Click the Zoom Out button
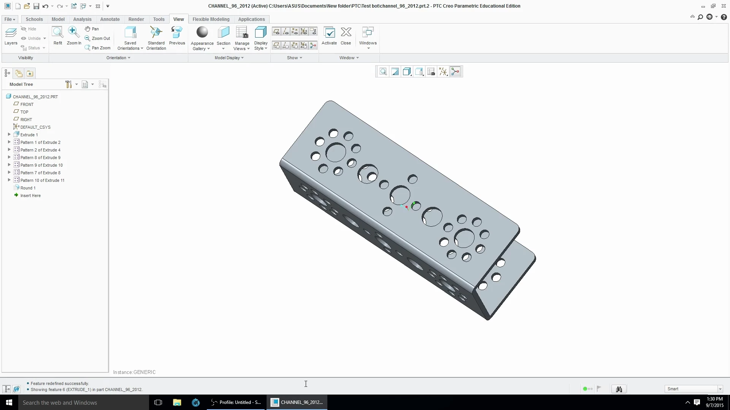The height and width of the screenshot is (410, 730). click(x=97, y=38)
